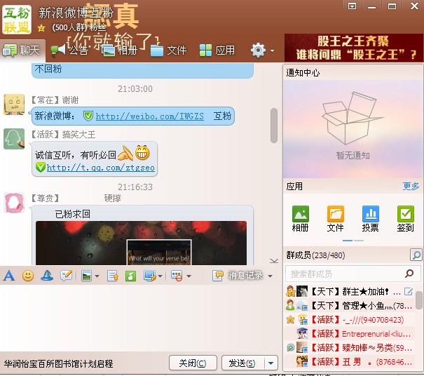Open the smiley emoji picker
Viewport: 424px width, 376px height.
[28, 276]
